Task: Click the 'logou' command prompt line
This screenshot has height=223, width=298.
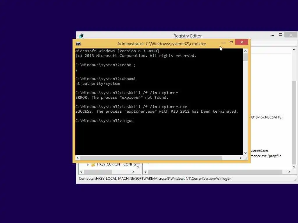Action: [104, 121]
